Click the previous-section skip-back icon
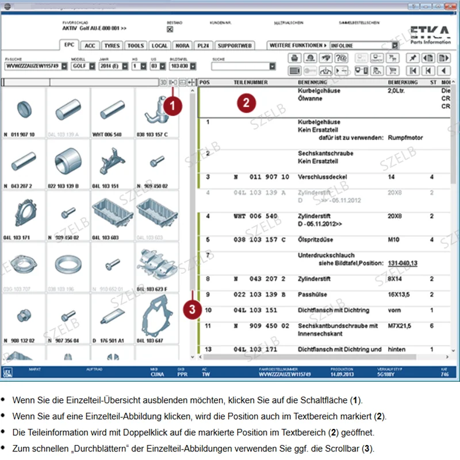The width and height of the screenshot is (460, 460). coord(428,71)
